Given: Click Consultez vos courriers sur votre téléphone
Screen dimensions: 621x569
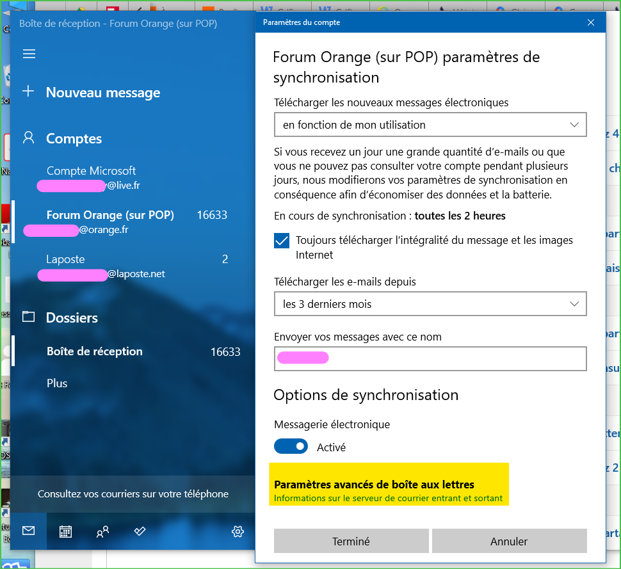Looking at the screenshot, I should point(133,493).
